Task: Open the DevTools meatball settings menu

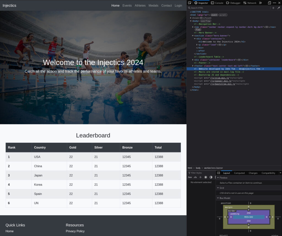Action: click(x=274, y=3)
